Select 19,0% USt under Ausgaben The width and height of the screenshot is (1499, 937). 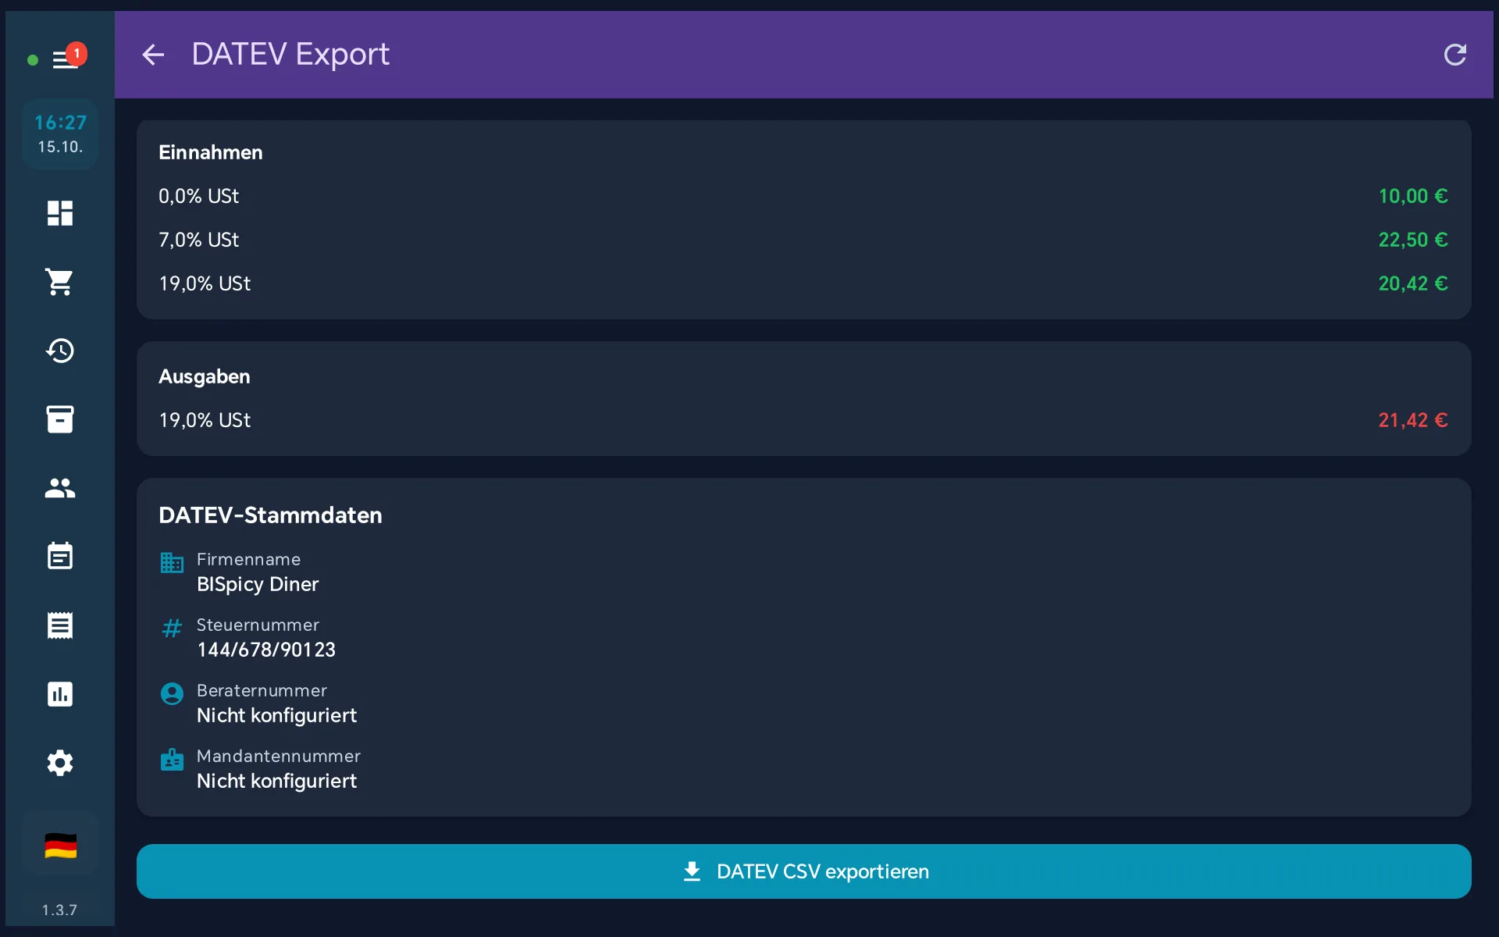click(x=804, y=420)
